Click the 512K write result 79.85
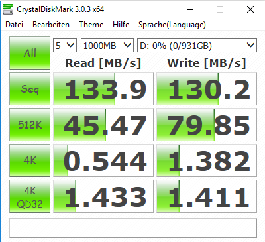The height and width of the screenshot is (242, 265). 207,125
